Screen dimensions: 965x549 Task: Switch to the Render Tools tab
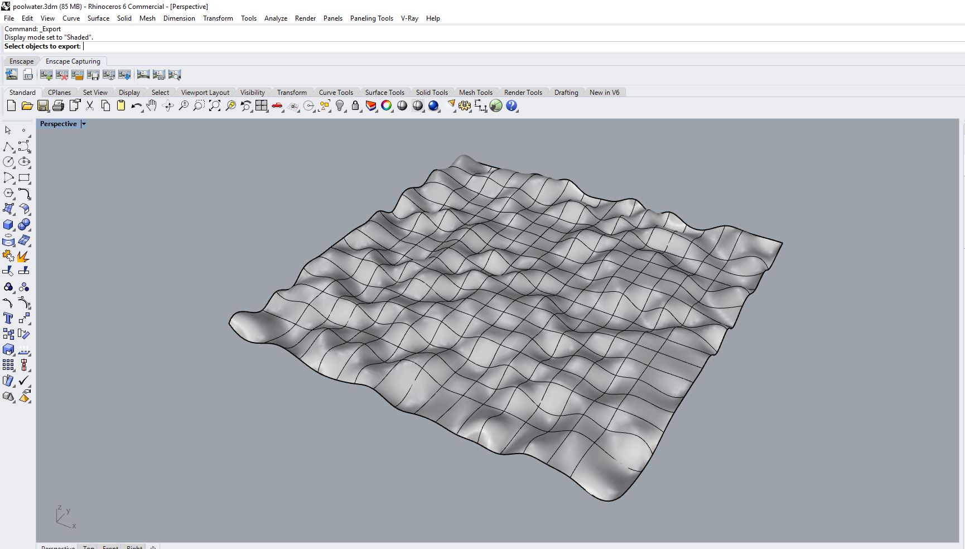523,93
